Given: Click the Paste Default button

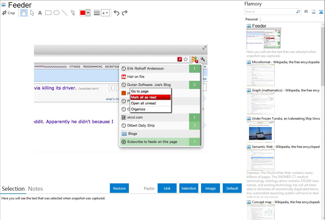Looking at the screenshot, I should [x=232, y=188].
